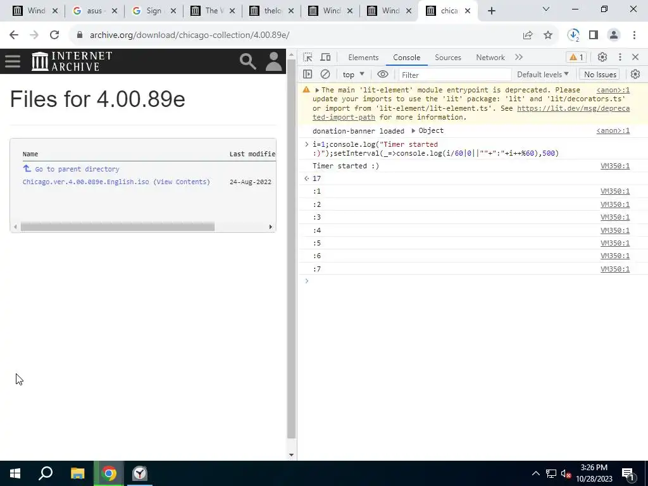
Task: Switch to the Sources tab
Action: click(x=447, y=58)
